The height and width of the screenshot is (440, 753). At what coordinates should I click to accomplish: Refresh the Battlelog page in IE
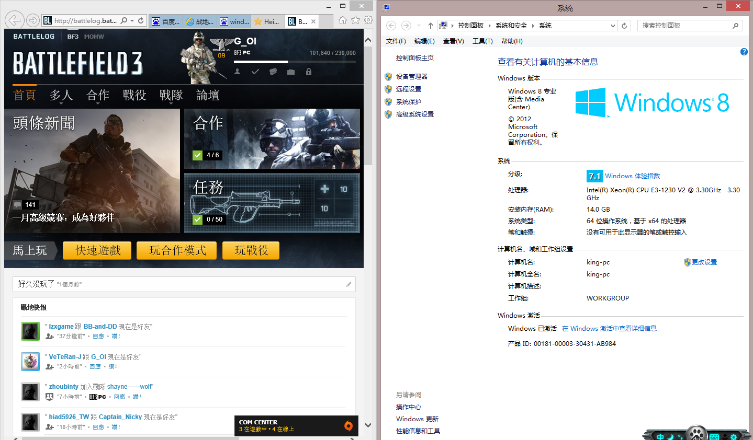click(141, 21)
